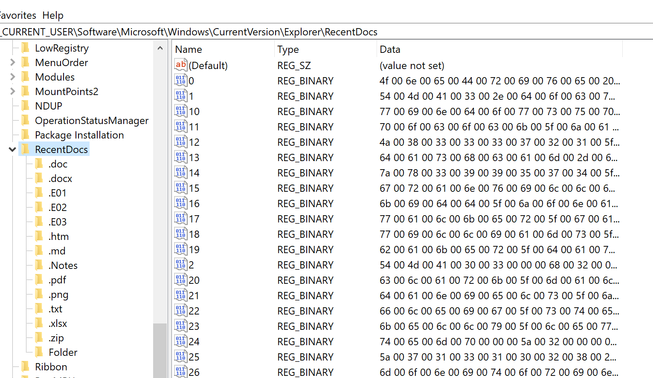Select the .Notes subkey
The image size is (653, 378).
63,265
